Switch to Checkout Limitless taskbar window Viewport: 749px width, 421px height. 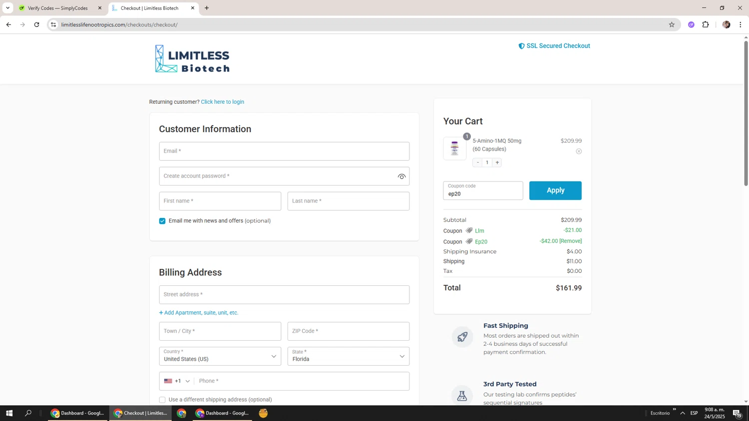tap(141, 413)
